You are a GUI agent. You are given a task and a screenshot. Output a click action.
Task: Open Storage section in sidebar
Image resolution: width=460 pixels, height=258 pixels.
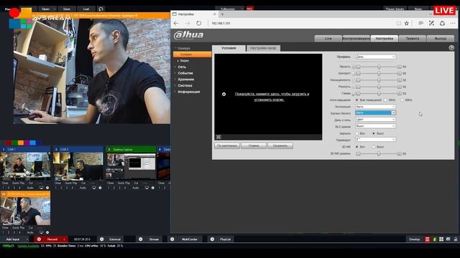tap(185, 80)
